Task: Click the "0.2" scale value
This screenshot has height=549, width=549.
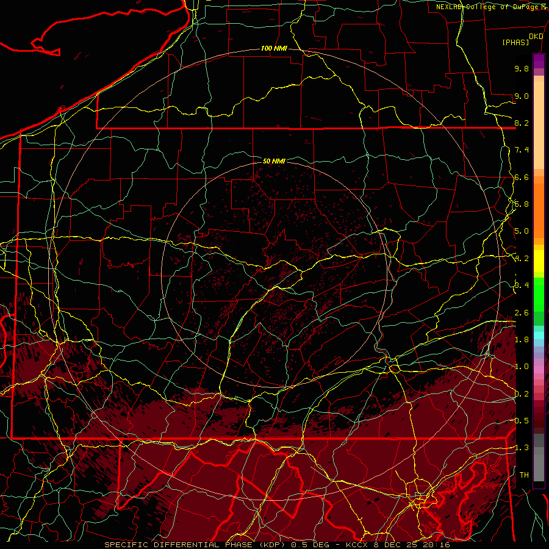Action: coord(522,394)
